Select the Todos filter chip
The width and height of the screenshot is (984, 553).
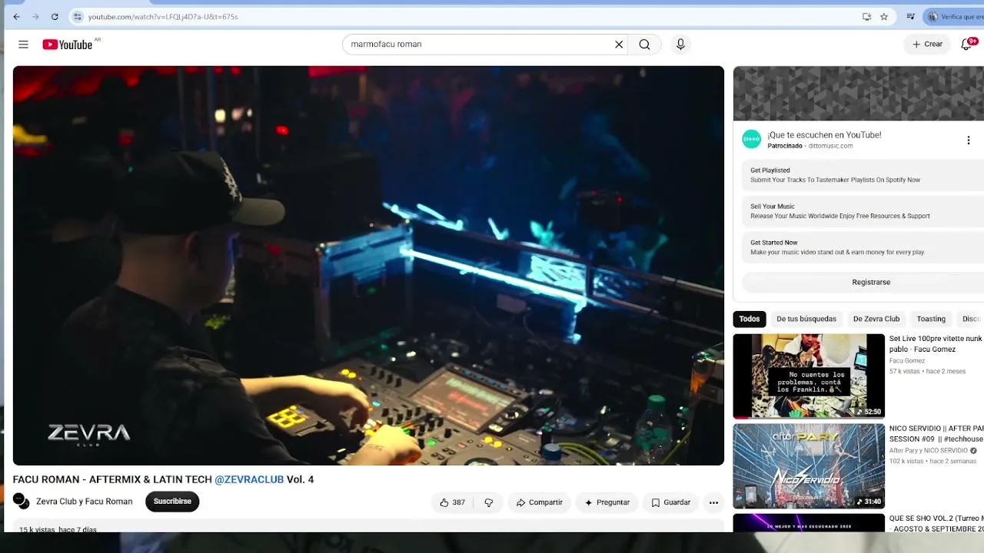pyautogui.click(x=750, y=319)
